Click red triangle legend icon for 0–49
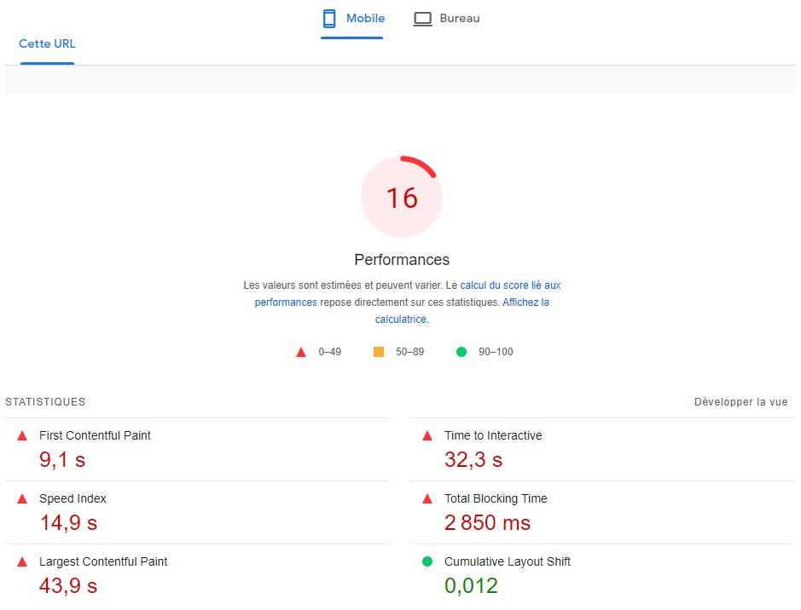 pyautogui.click(x=301, y=352)
